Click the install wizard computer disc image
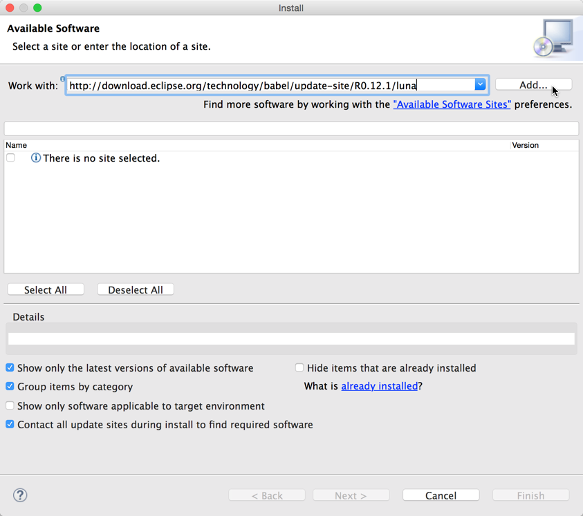Image resolution: width=583 pixels, height=516 pixels. coord(554,38)
